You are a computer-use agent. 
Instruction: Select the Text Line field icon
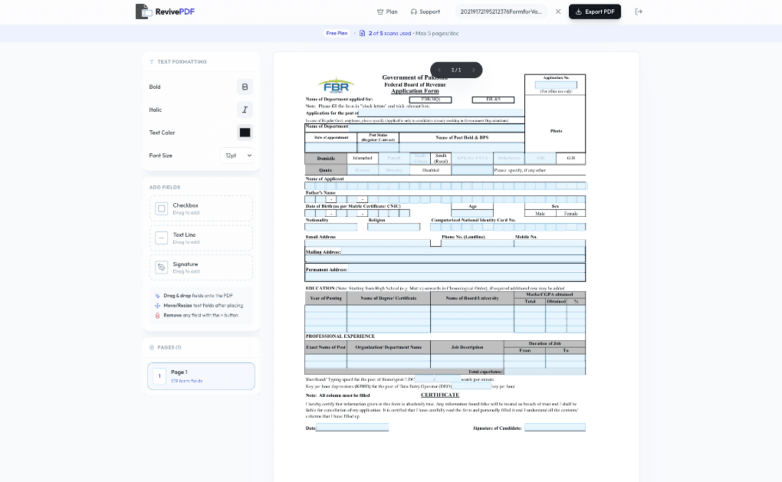pos(162,238)
